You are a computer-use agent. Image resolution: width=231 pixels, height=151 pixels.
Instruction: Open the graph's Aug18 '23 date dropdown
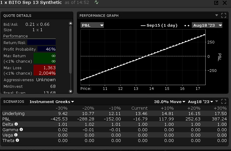coord(207,25)
